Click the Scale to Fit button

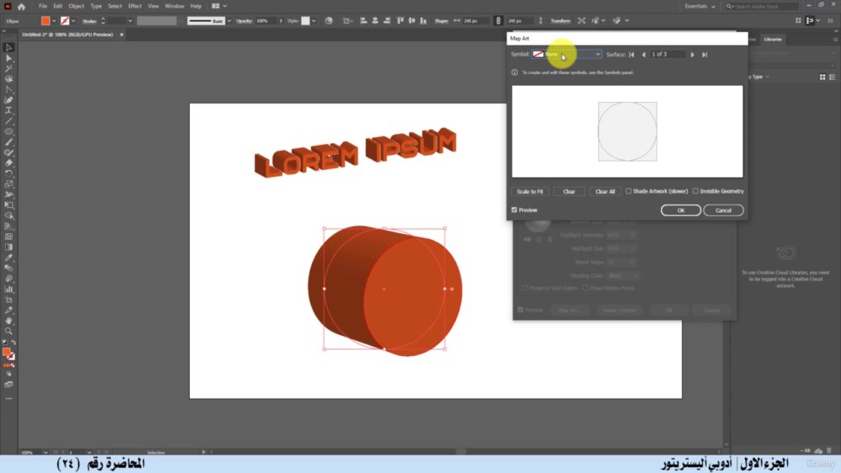(530, 192)
